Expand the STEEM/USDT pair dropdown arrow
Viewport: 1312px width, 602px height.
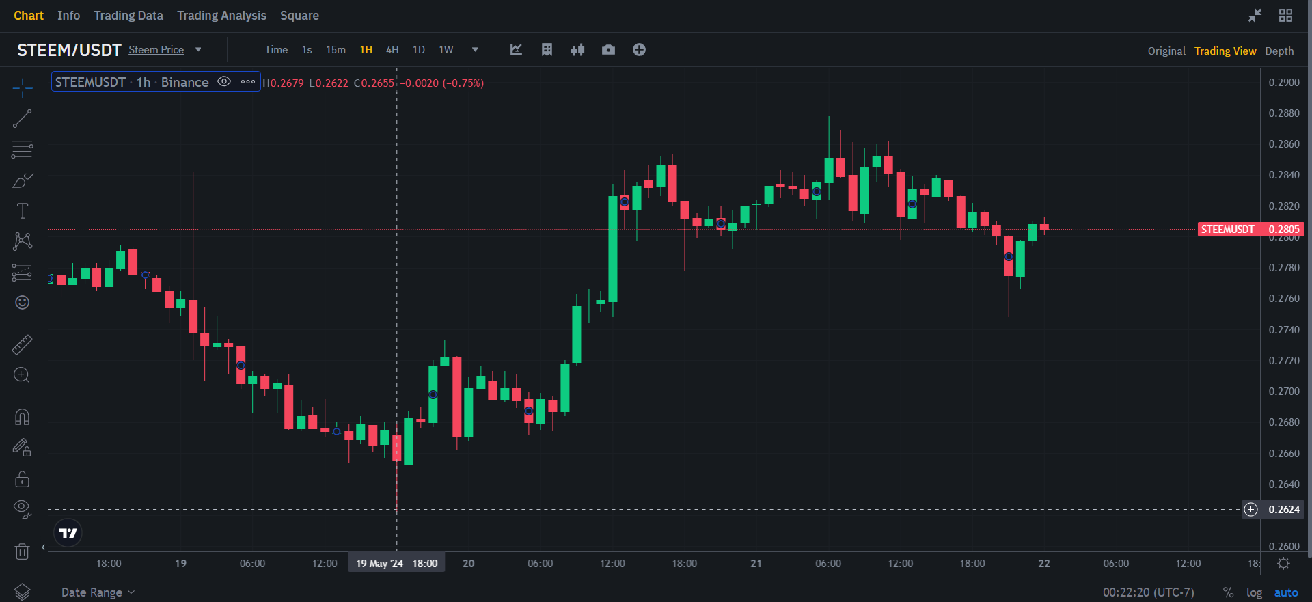tap(198, 49)
